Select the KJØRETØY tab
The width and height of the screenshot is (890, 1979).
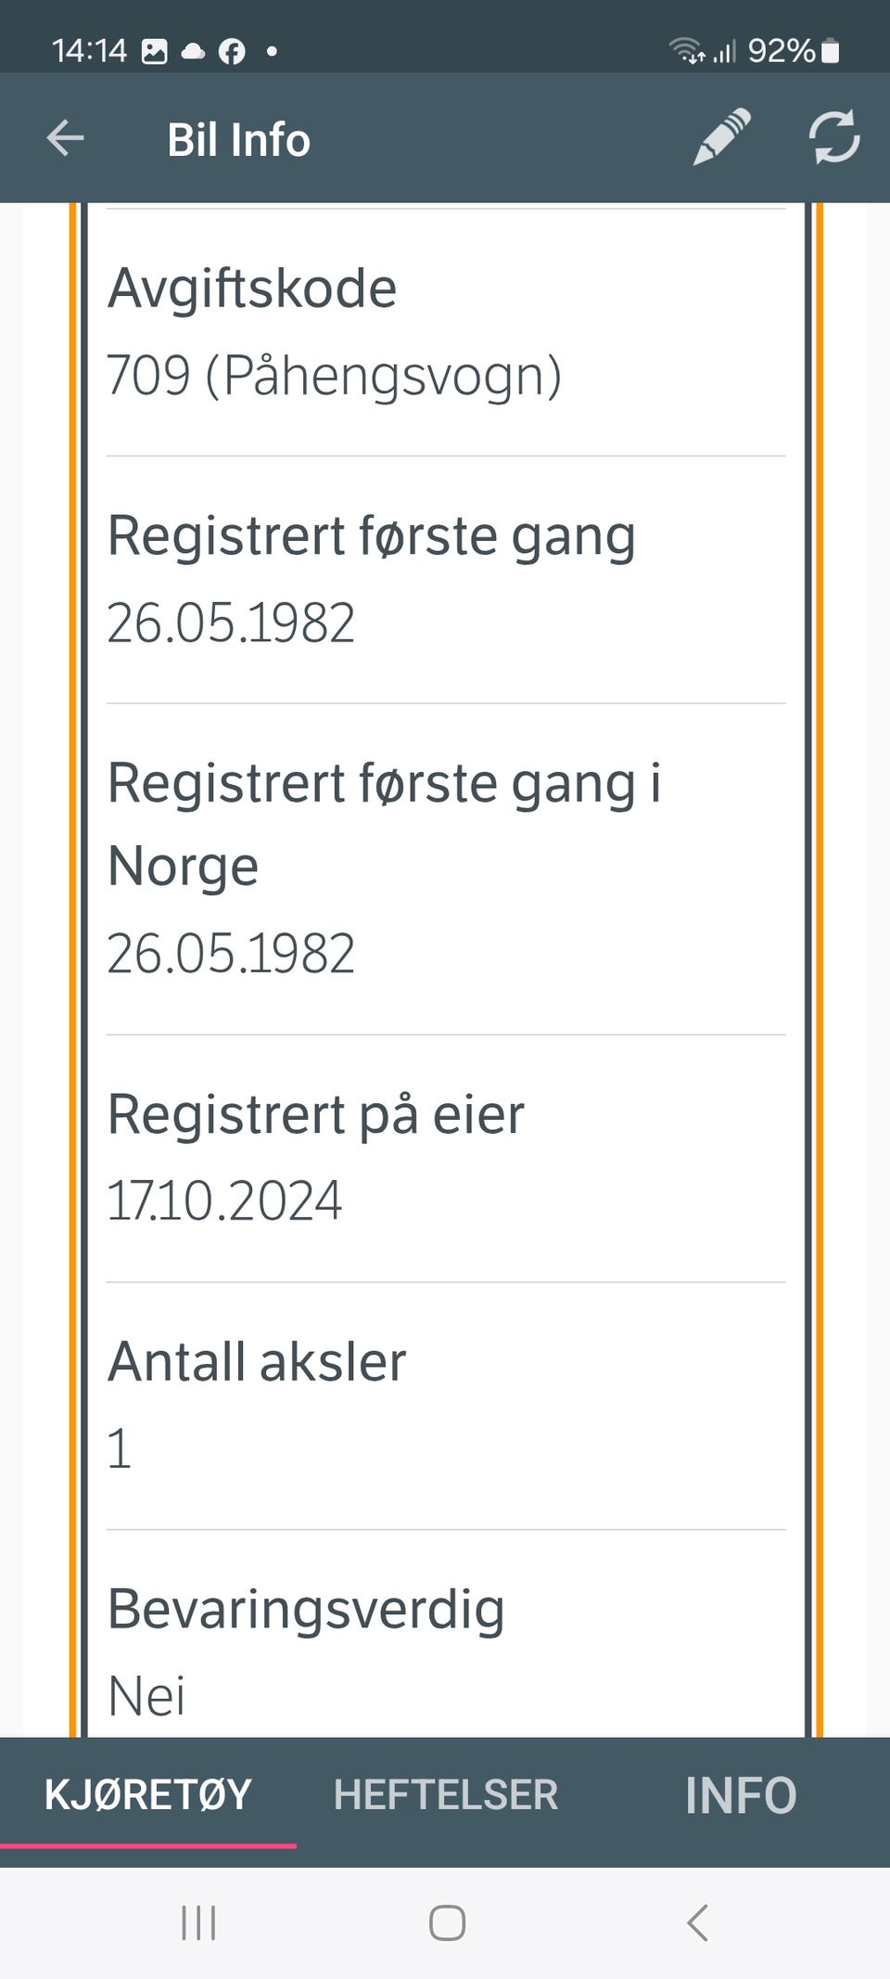(x=148, y=1794)
